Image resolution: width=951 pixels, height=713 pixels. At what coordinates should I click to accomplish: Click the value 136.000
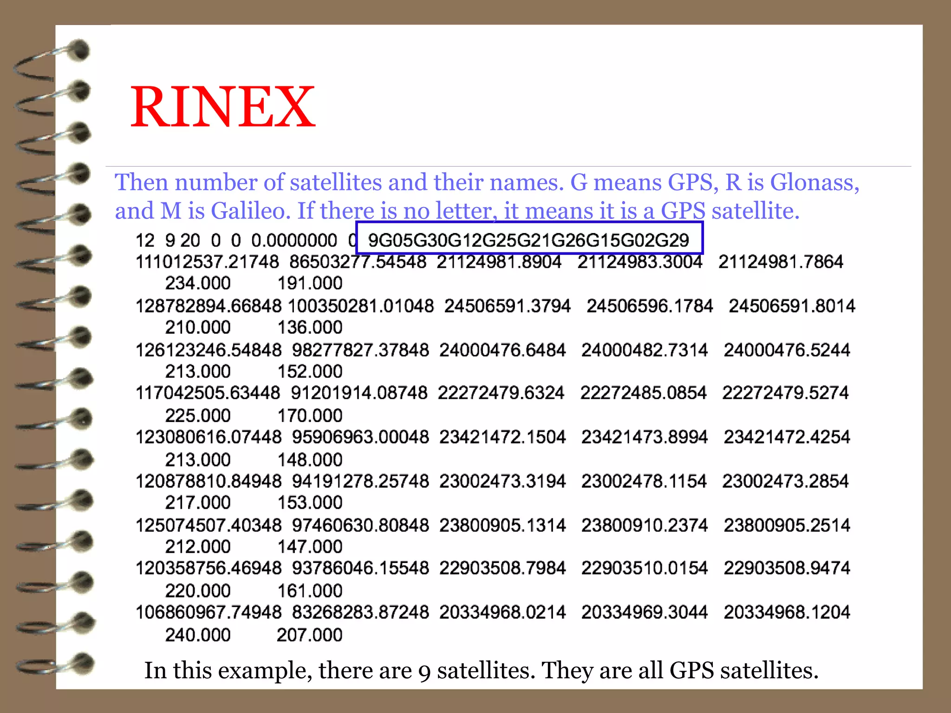(x=310, y=327)
